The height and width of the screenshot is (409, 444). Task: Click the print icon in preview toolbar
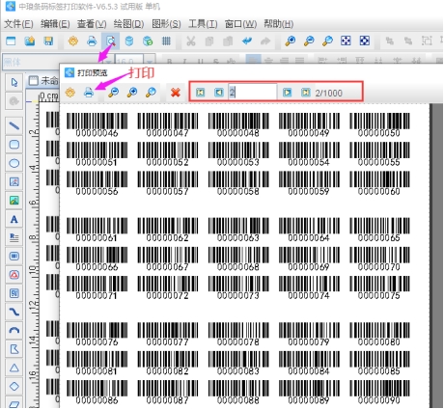pyautogui.click(x=89, y=93)
